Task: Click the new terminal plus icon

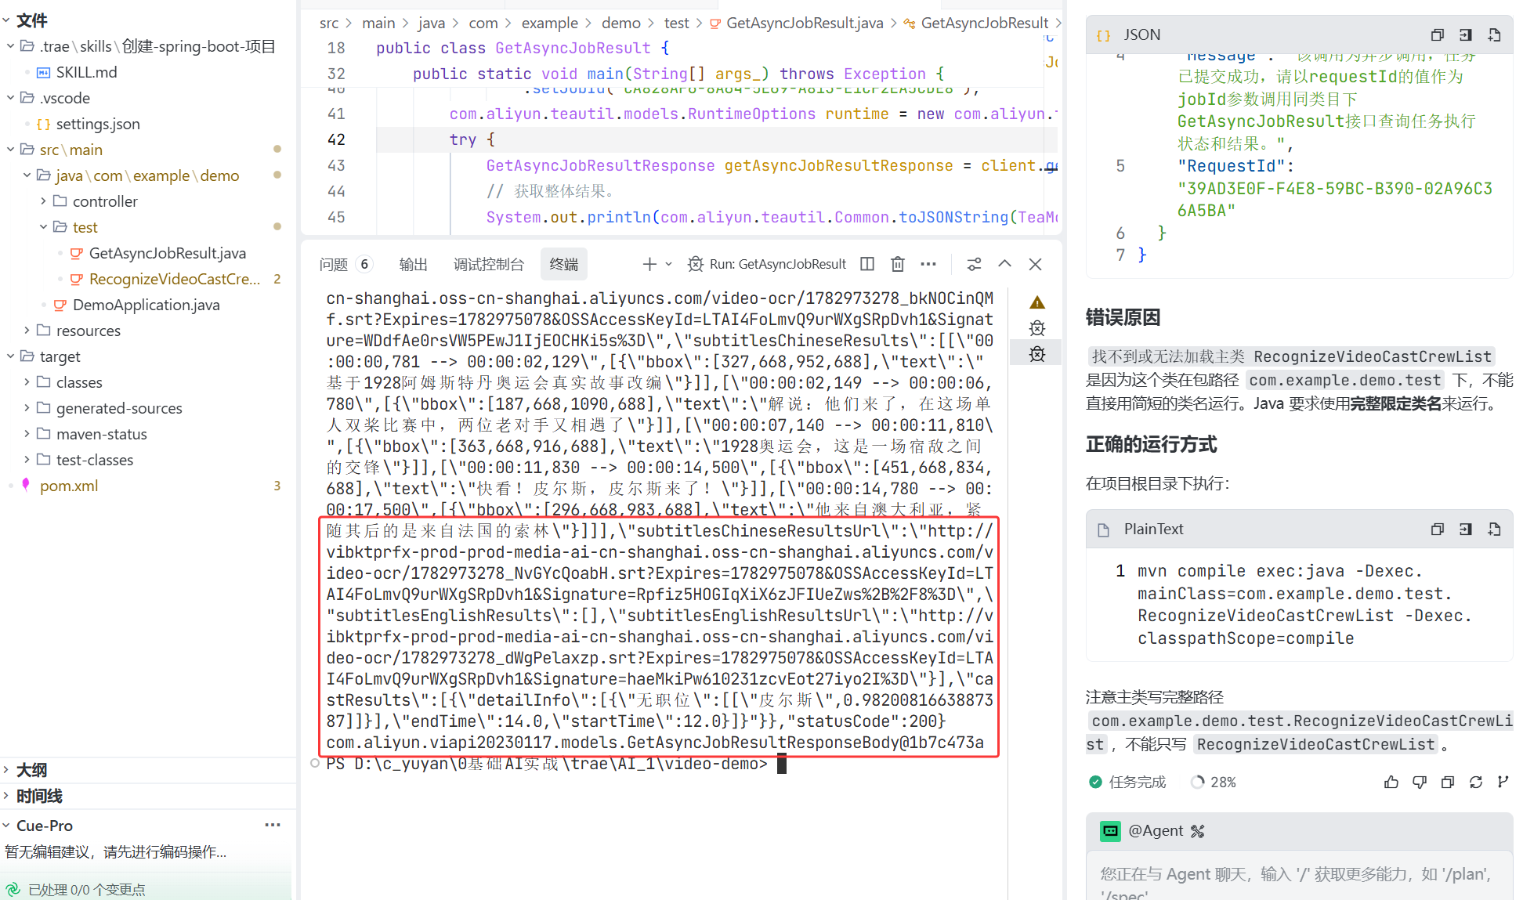Action: tap(649, 265)
